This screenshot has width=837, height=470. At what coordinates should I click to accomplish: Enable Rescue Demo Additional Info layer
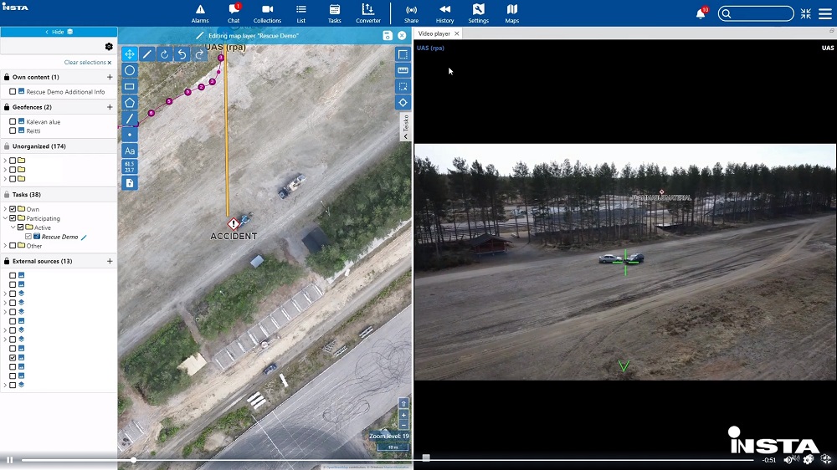tap(13, 92)
